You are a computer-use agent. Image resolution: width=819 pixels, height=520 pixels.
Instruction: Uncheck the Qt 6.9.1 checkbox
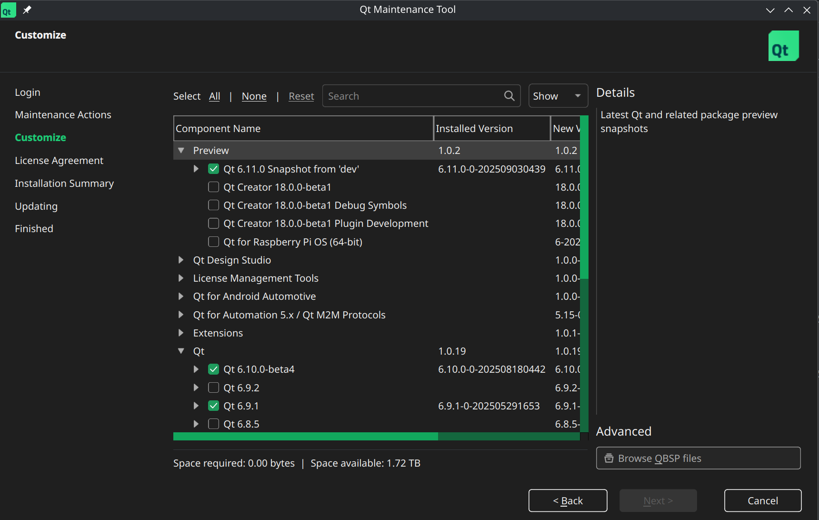[213, 406]
